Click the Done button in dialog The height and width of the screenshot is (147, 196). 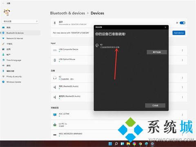155,105
